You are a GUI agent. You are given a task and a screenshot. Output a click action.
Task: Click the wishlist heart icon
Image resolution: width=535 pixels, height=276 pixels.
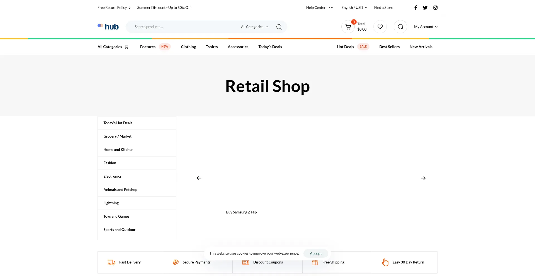coord(380,27)
